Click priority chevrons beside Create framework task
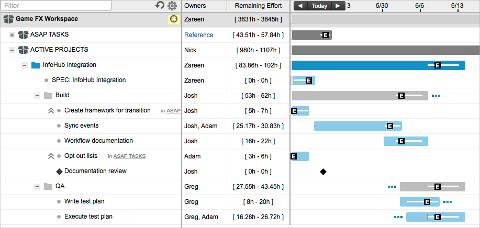The height and width of the screenshot is (228, 480). (x=51, y=111)
